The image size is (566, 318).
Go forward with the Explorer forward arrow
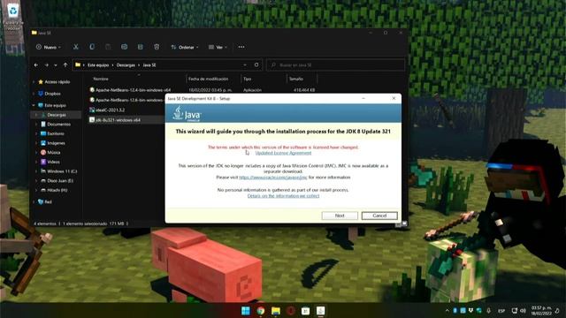click(47, 64)
